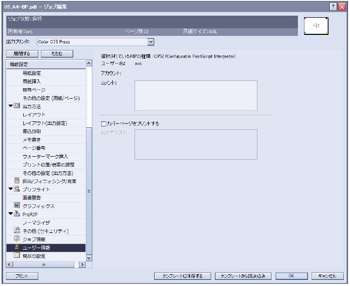Image resolution: width=350 pixels, height=286 pixels.
Task: Click the page layout preview thumbnail
Action: (316, 26)
